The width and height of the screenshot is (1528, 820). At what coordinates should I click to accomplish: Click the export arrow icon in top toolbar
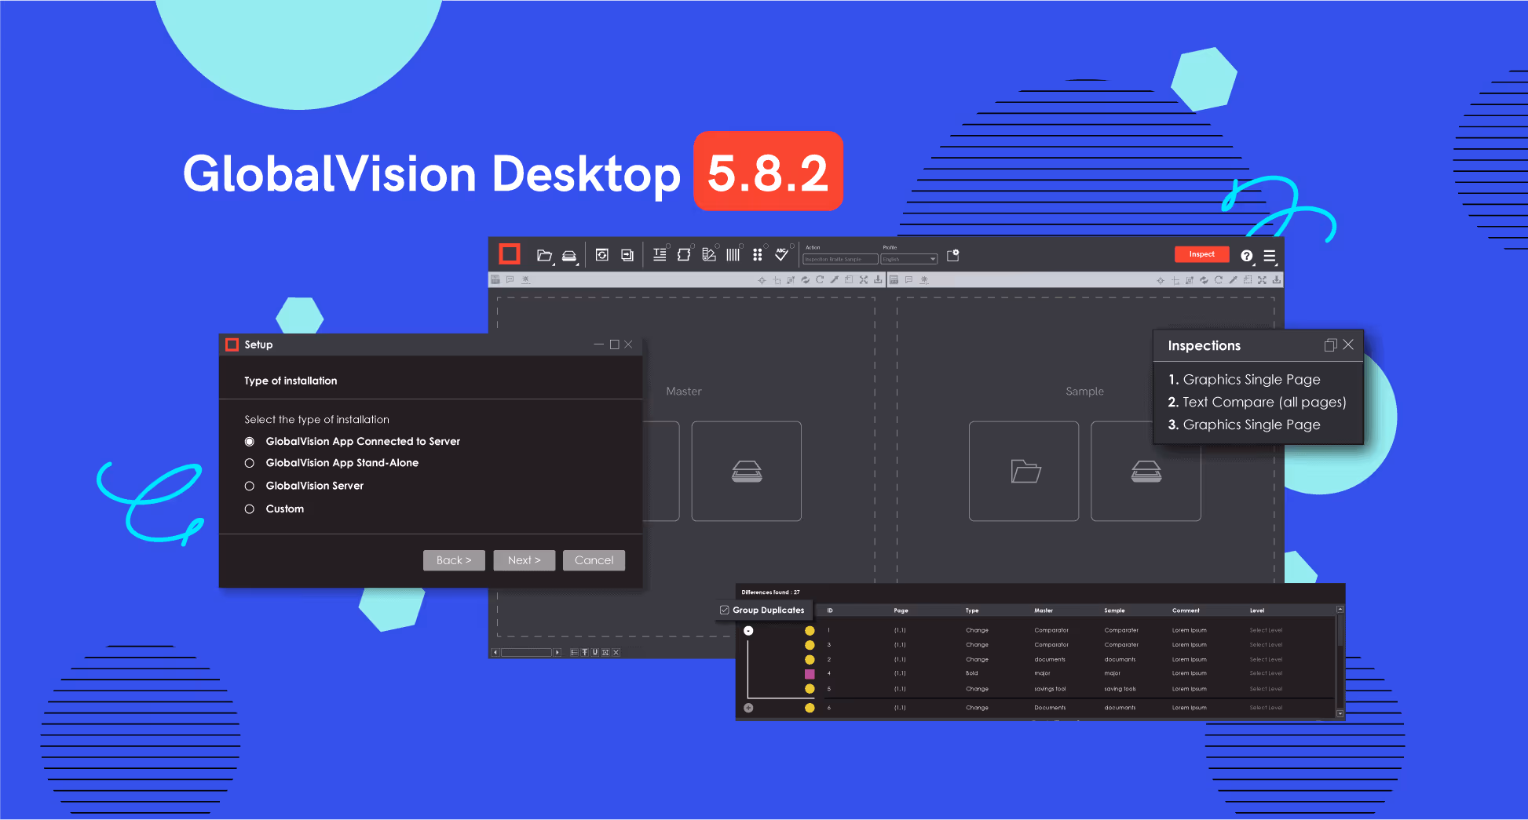(627, 255)
